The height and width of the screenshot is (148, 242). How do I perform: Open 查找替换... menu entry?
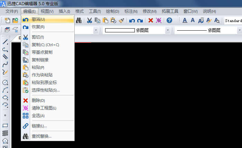(x=48, y=136)
